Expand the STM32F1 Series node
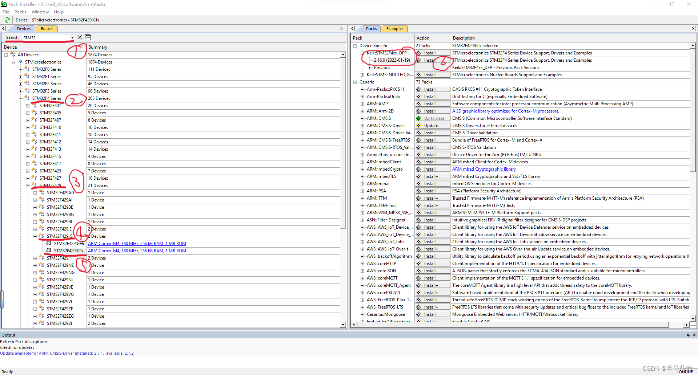The height and width of the screenshot is (375, 698). [x=21, y=77]
